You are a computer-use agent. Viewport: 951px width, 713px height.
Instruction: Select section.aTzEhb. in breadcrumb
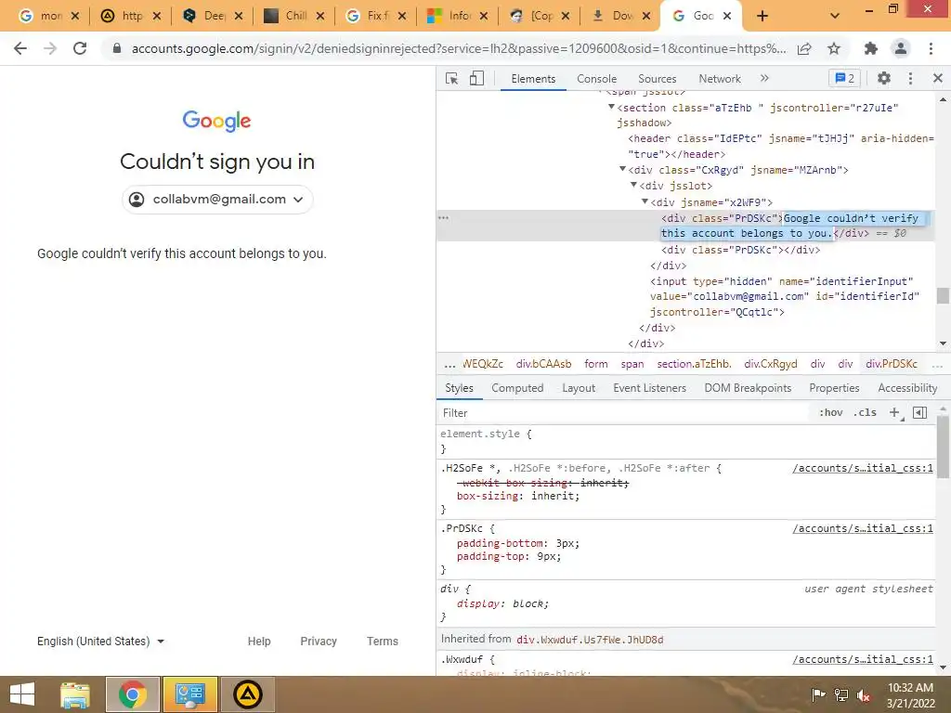tap(694, 364)
